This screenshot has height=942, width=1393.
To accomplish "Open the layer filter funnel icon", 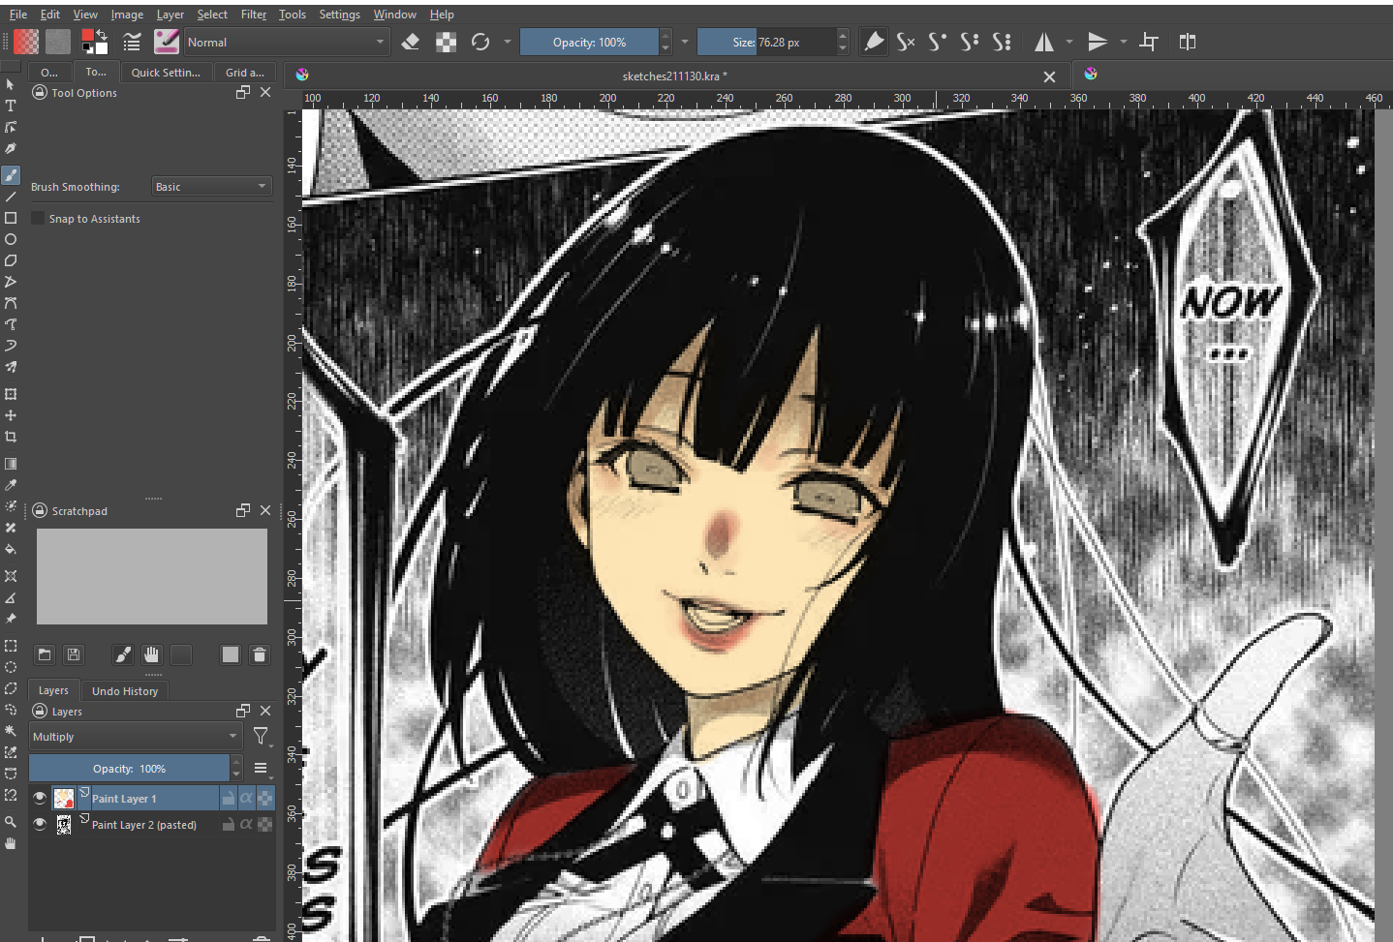I will pos(261,737).
